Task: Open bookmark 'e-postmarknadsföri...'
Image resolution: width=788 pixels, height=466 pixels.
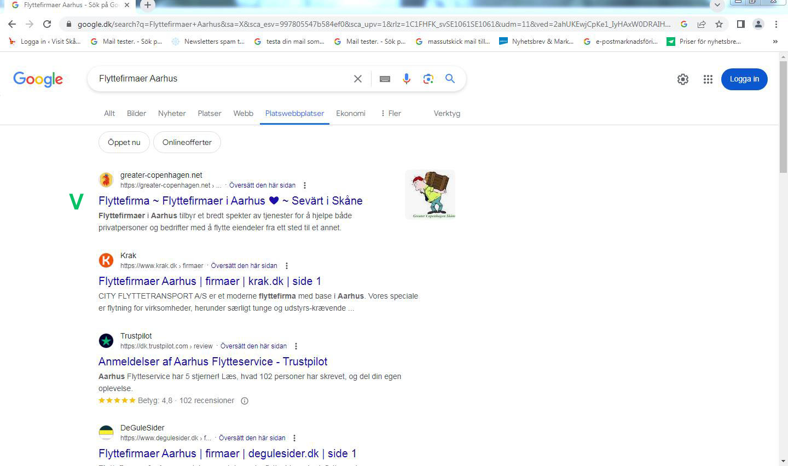Action: click(621, 42)
